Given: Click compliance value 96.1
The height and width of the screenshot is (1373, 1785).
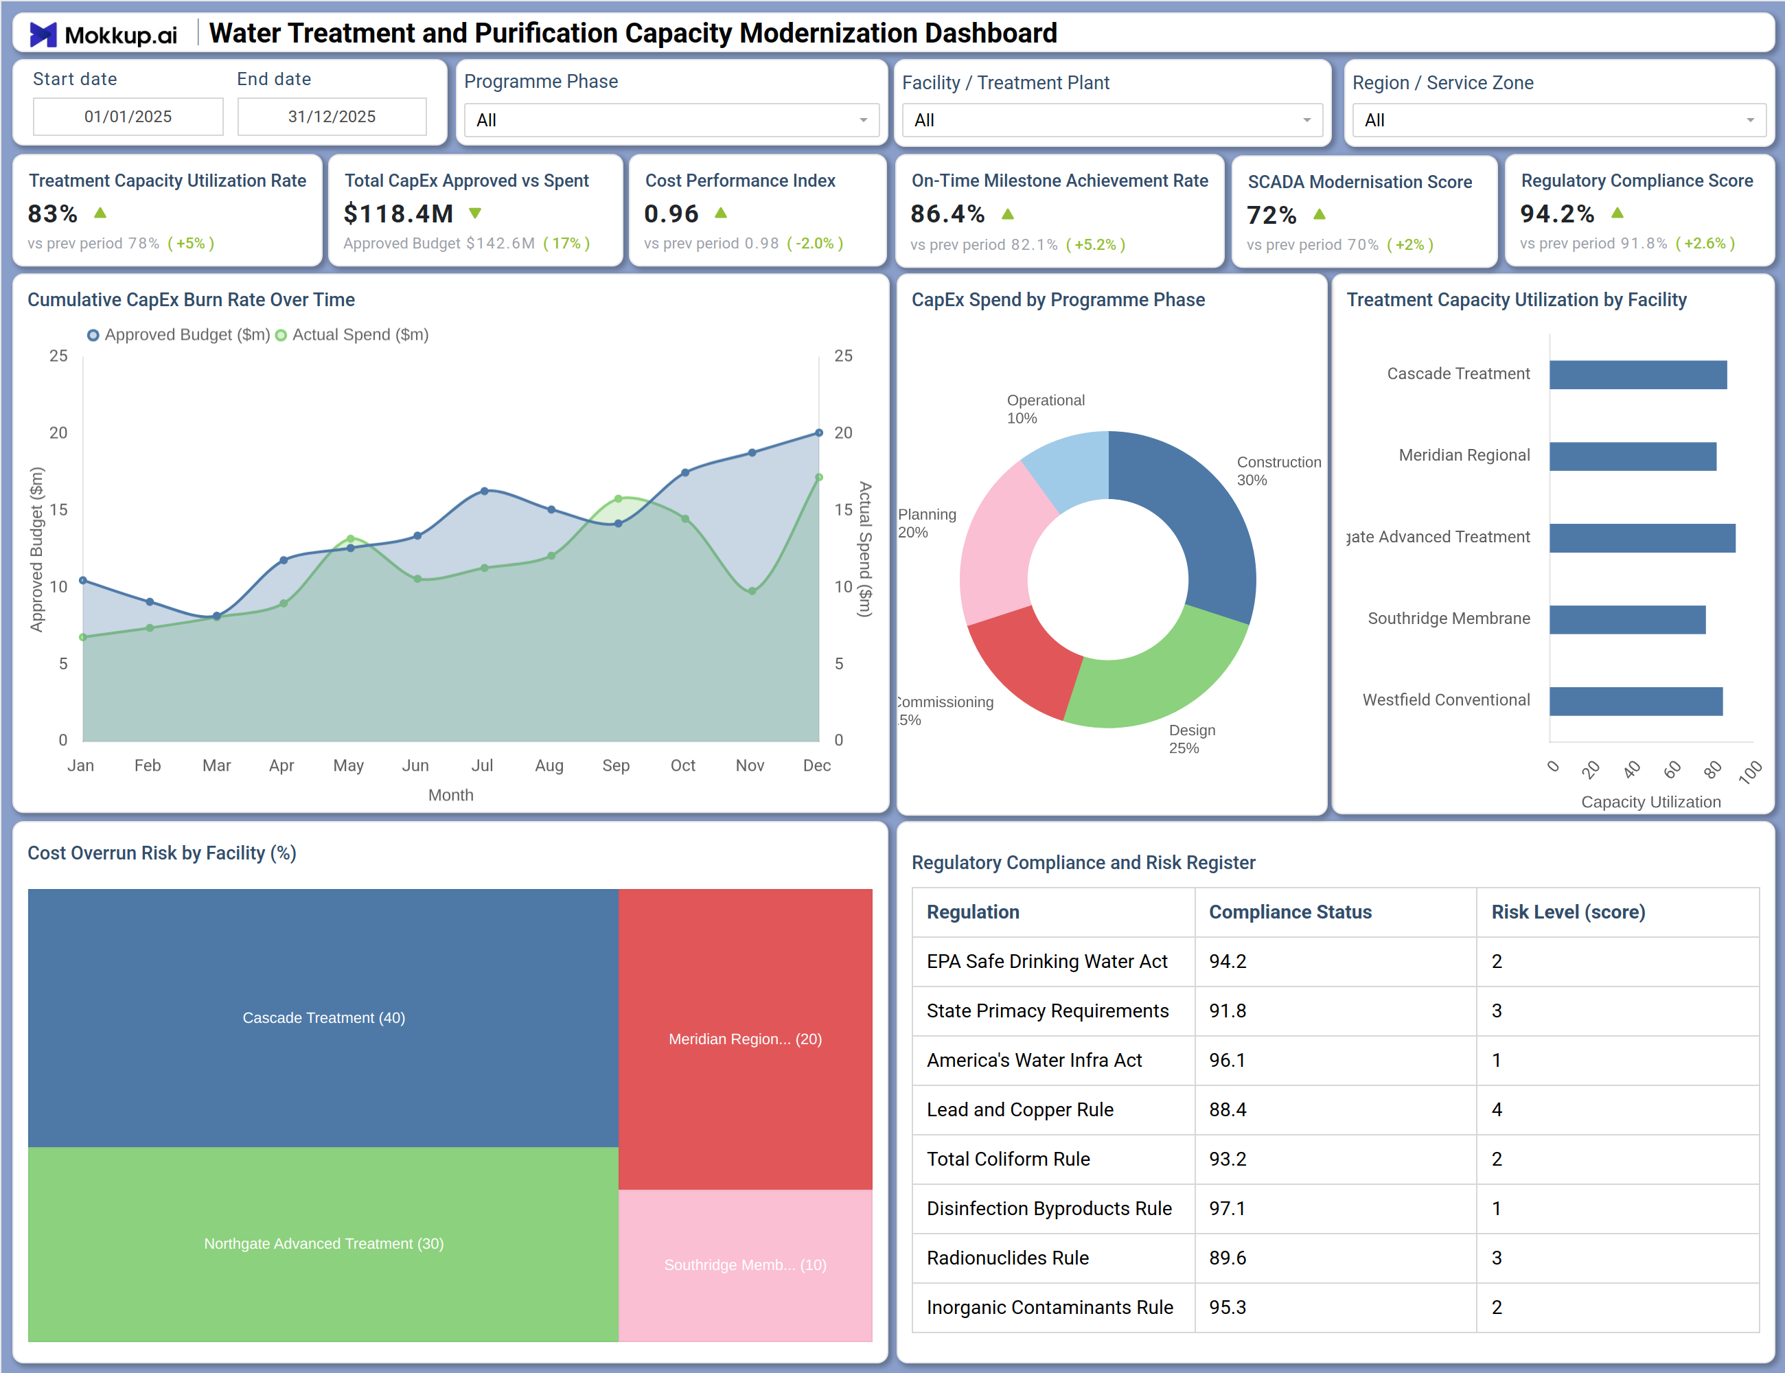Looking at the screenshot, I should [x=1228, y=1061].
